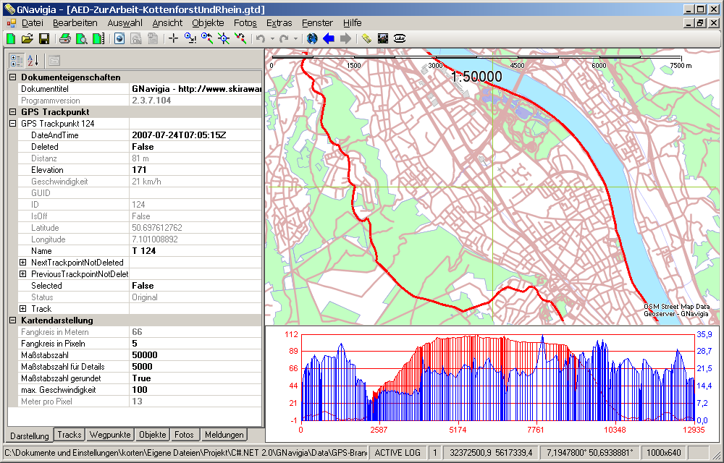Select the yellow measuring ruler tool
The image size is (724, 463).
click(366, 39)
